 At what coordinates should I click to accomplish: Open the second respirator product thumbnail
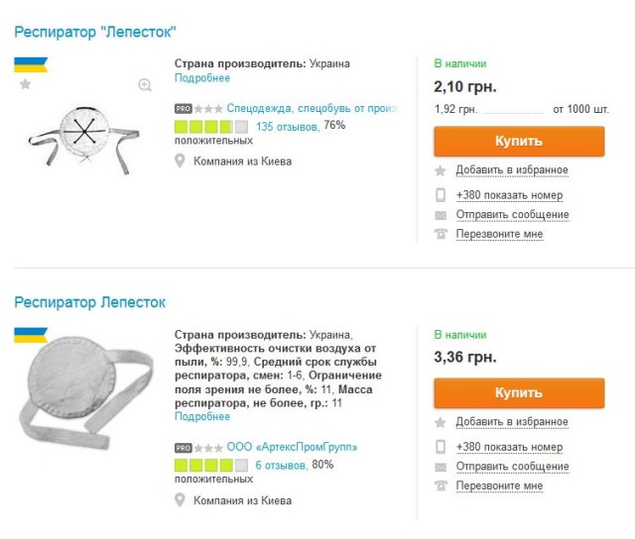point(84,384)
